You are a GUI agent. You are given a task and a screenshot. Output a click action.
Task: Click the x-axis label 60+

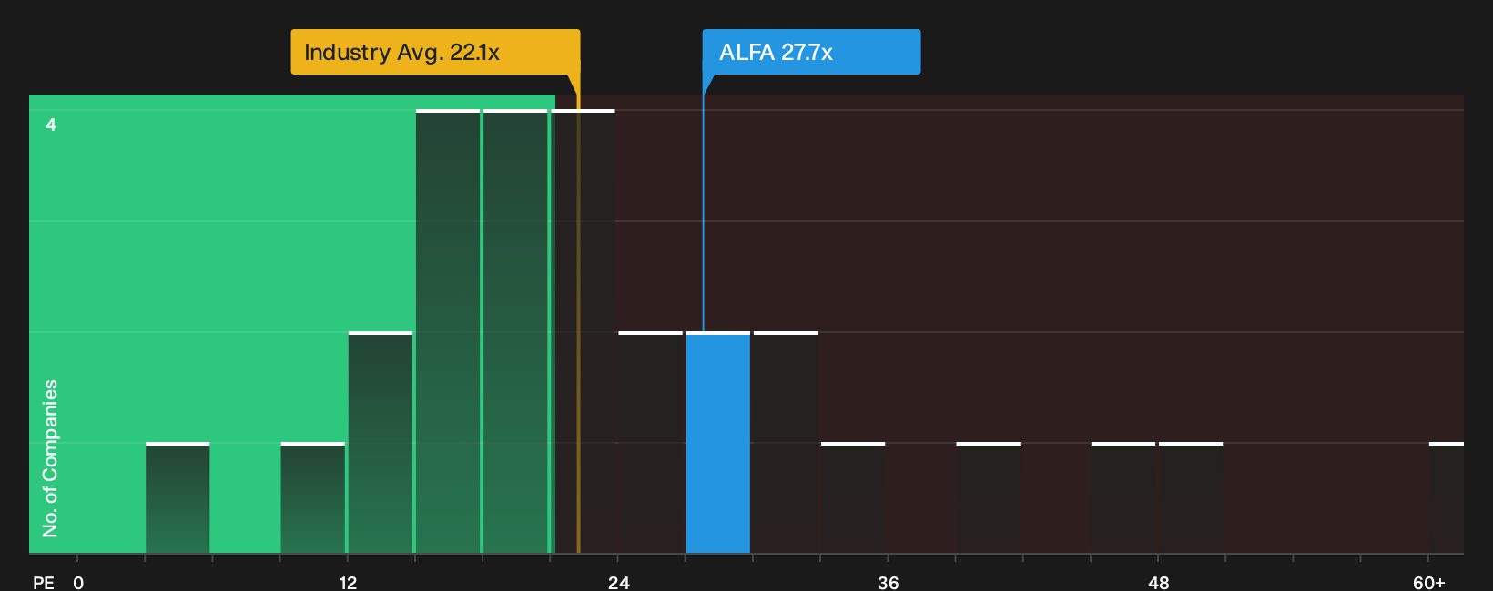tap(1429, 582)
